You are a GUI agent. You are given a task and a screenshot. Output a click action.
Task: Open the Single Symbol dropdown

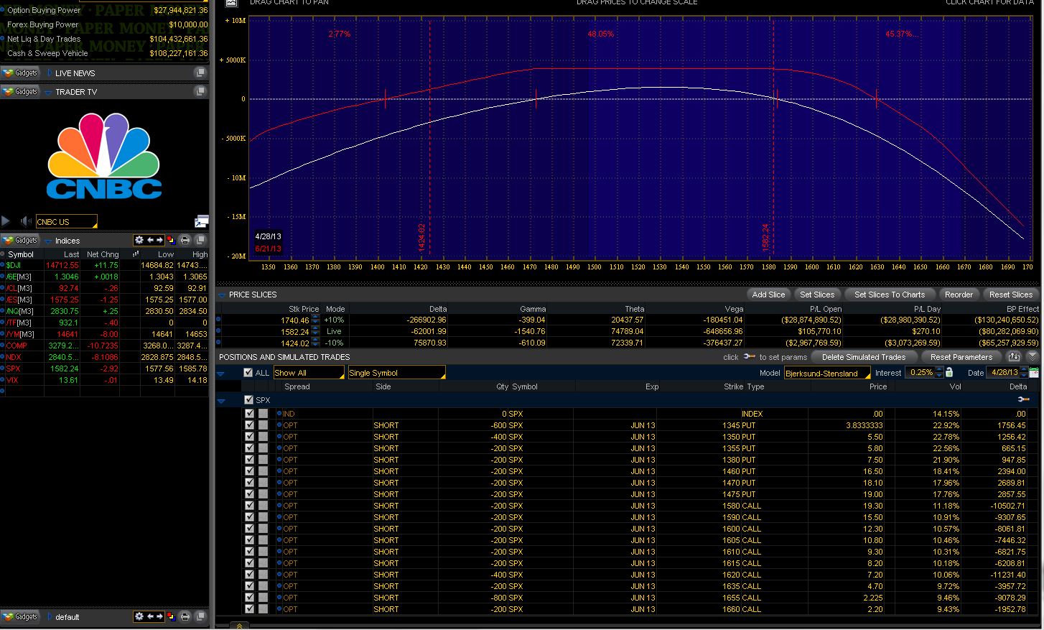tap(396, 373)
